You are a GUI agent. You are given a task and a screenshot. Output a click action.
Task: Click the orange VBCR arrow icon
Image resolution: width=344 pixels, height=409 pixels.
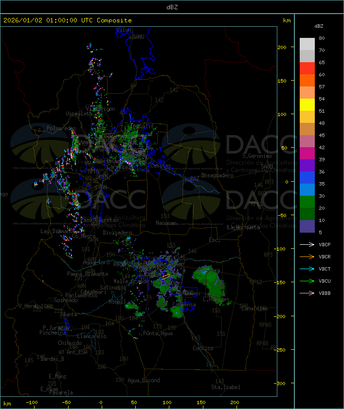(x=307, y=256)
